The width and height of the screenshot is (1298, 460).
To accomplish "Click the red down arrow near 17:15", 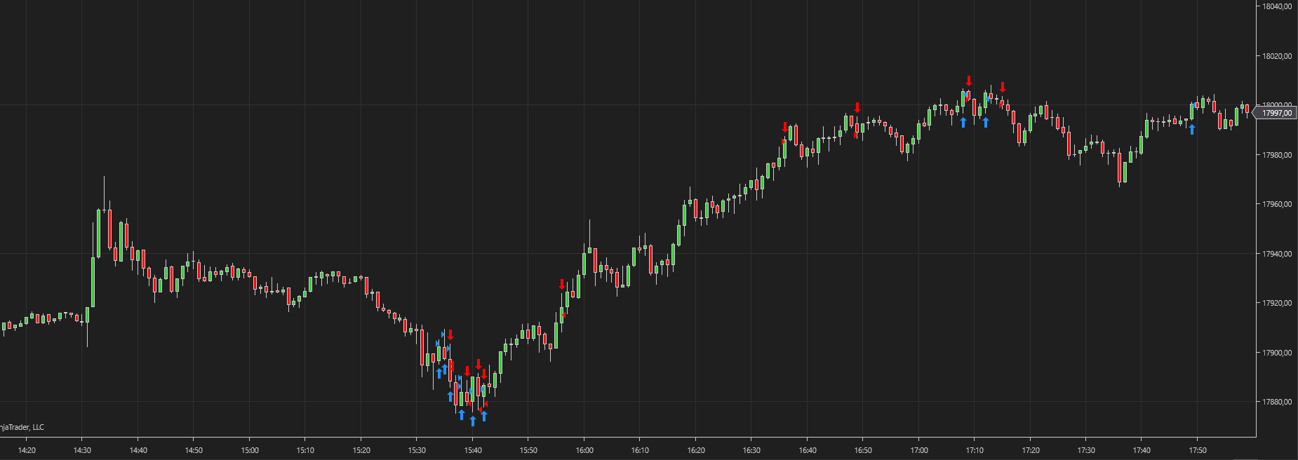I will tap(1003, 87).
